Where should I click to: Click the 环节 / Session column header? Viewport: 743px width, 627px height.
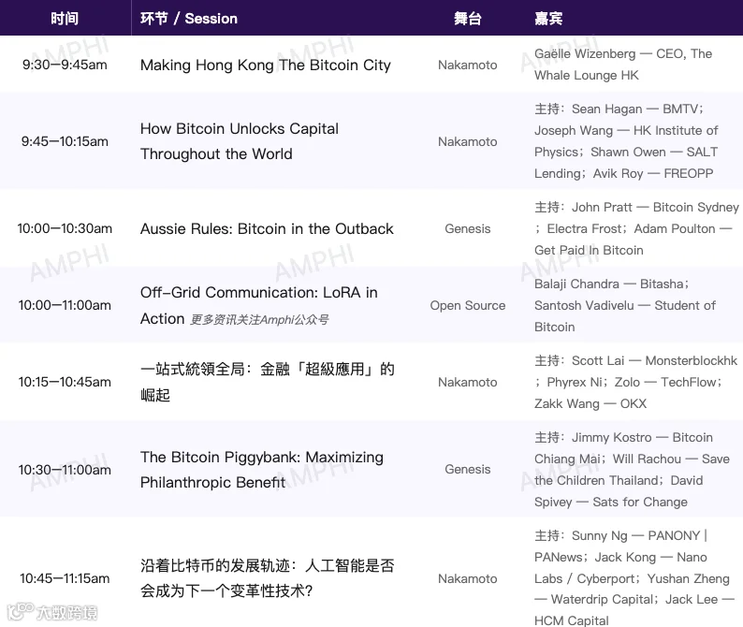[x=189, y=19]
